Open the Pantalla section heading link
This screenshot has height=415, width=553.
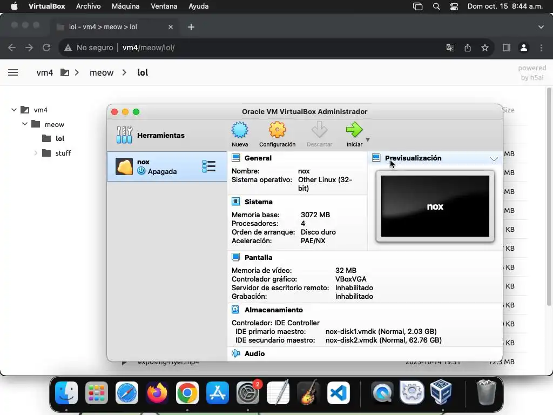pyautogui.click(x=259, y=257)
